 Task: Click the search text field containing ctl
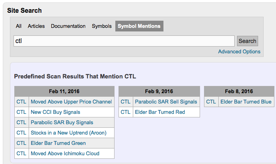pyautogui.click(x=124, y=41)
